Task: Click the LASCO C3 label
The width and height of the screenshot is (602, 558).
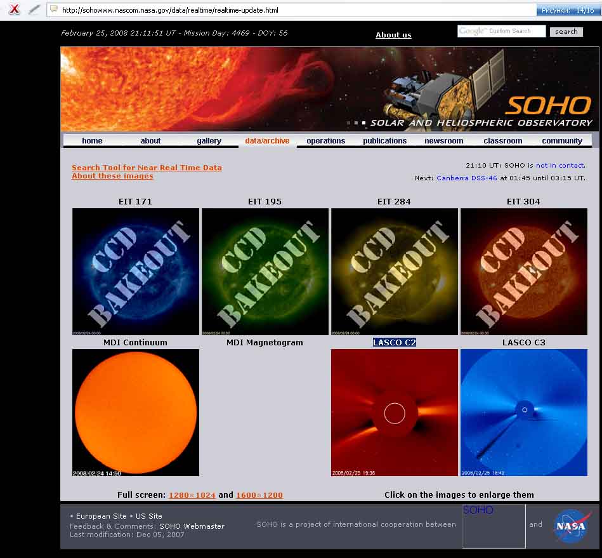Action: pyautogui.click(x=524, y=342)
